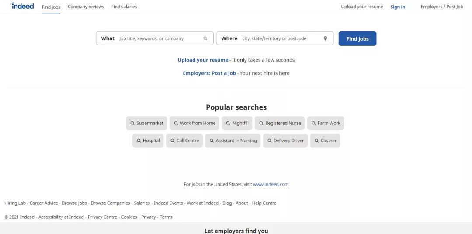Focus the city, state or postcode field
Viewport: 472px width, 234px height.
280,38
